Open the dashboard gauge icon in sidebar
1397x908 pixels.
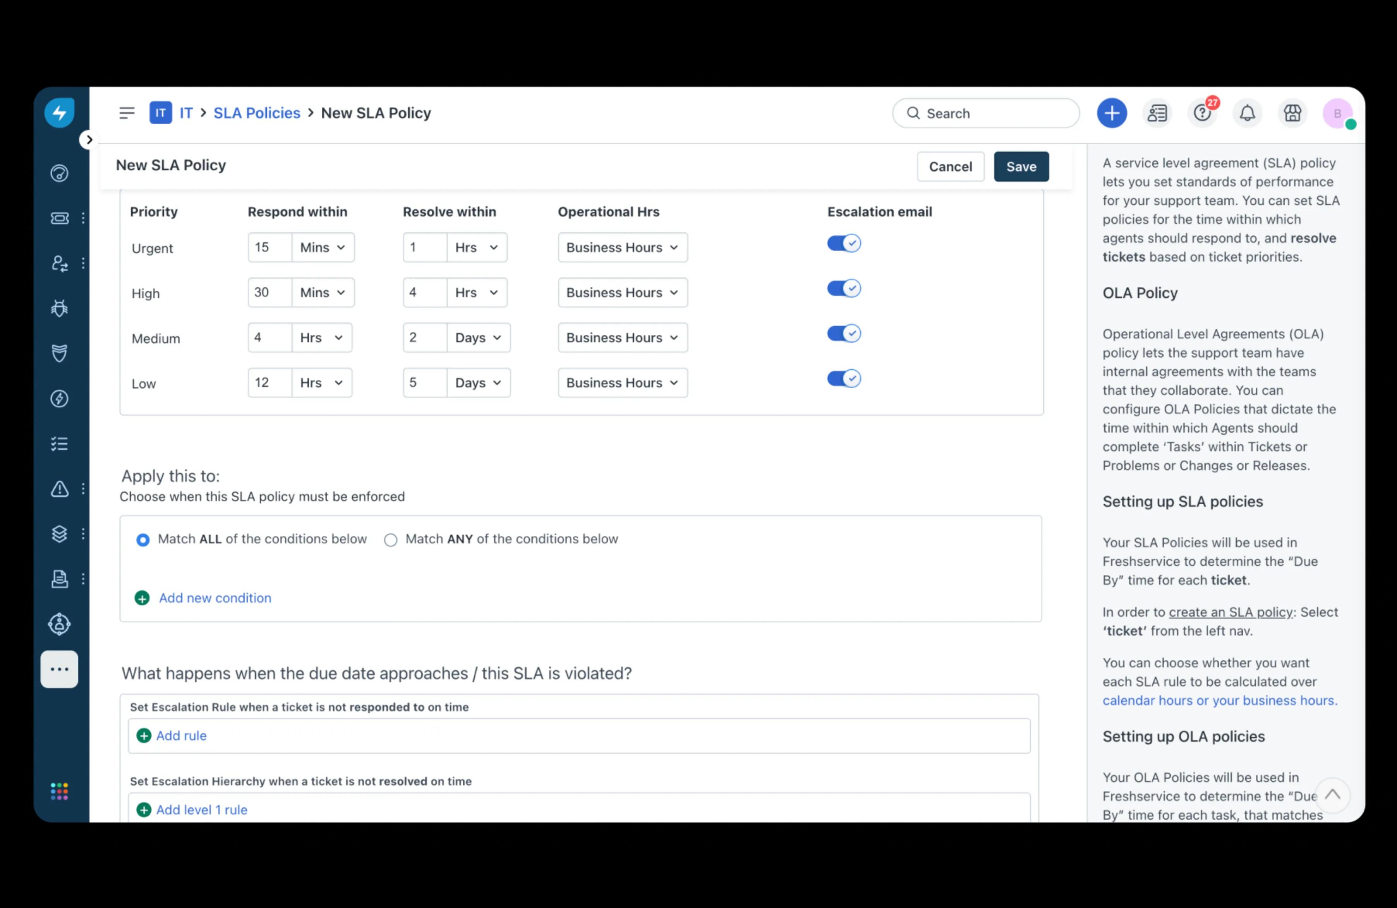(59, 173)
